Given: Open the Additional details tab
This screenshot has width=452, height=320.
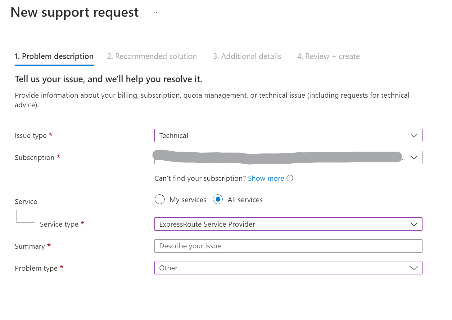Looking at the screenshot, I should click(x=247, y=56).
